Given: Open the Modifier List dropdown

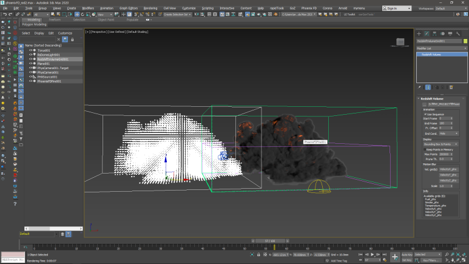Looking at the screenshot, I should click(x=442, y=47).
